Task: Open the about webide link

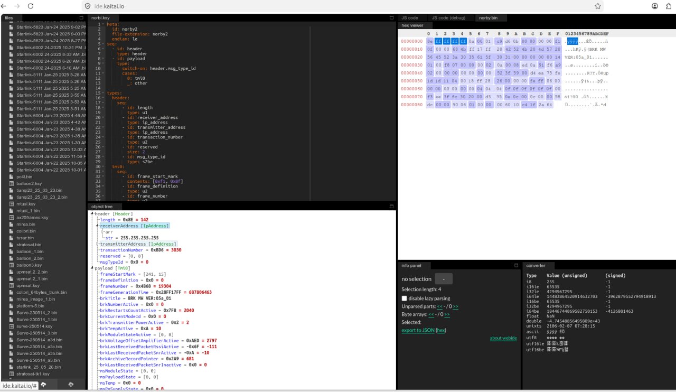Action: pyautogui.click(x=503, y=338)
